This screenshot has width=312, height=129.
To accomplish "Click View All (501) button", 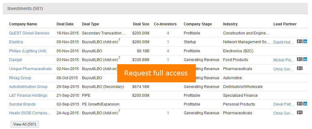I will (x=25, y=124).
